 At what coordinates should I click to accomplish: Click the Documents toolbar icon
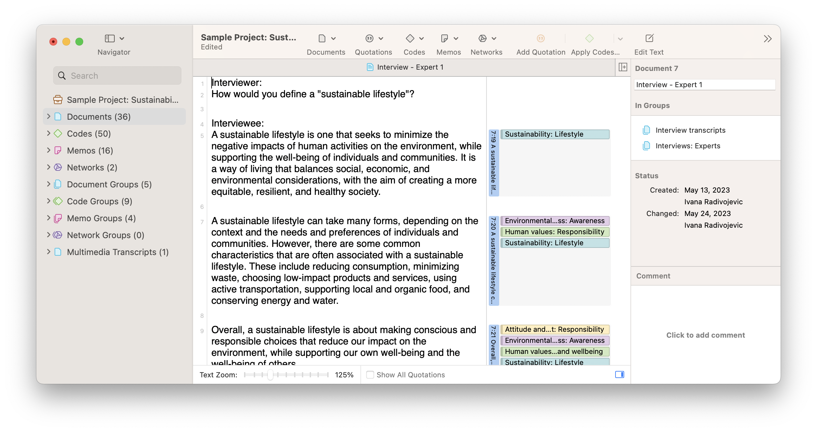(322, 39)
